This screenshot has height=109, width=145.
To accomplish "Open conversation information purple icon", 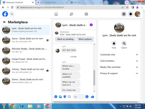I will tap(91, 25).
